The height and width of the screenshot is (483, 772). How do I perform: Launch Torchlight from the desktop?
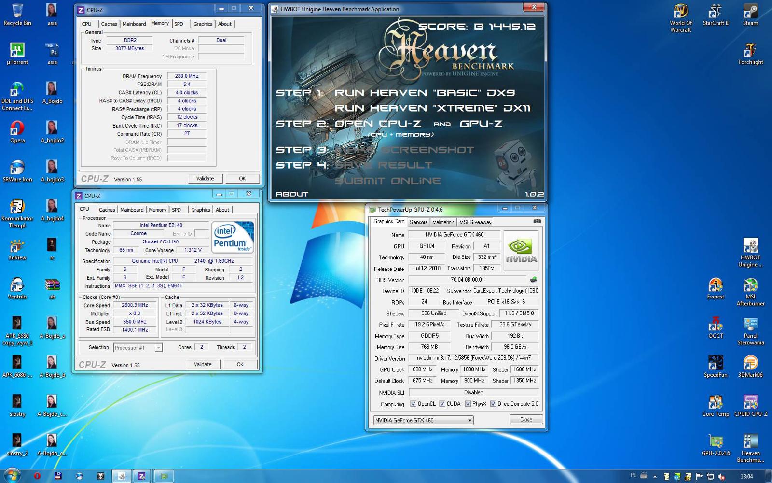[x=750, y=53]
